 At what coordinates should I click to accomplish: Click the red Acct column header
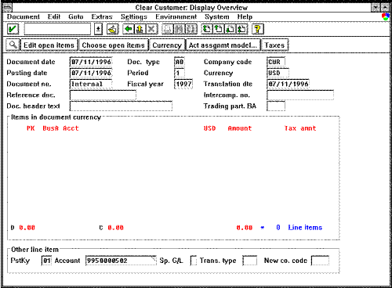71,128
